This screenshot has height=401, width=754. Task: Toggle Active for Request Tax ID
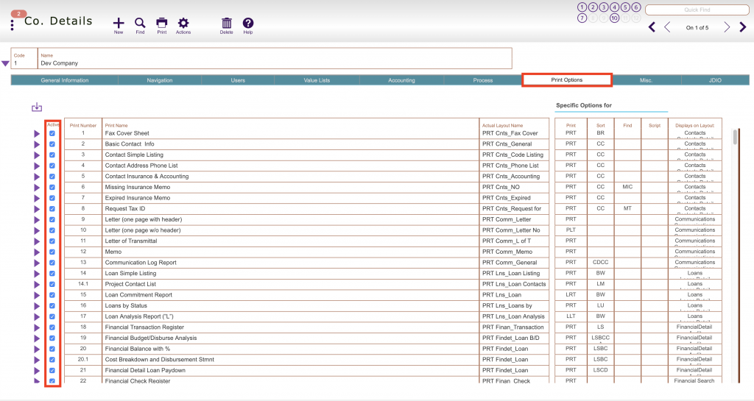point(52,209)
